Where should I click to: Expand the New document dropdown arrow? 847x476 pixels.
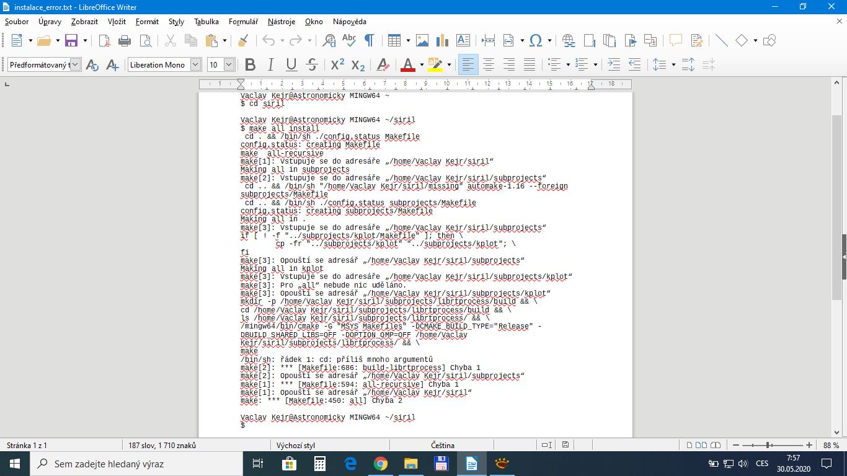coord(29,41)
